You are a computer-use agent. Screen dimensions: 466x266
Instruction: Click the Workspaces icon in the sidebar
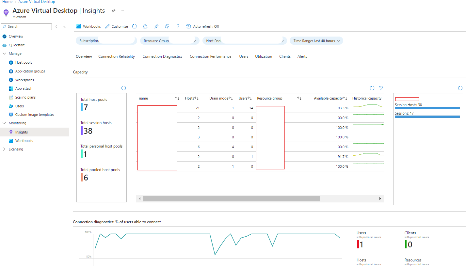point(11,80)
